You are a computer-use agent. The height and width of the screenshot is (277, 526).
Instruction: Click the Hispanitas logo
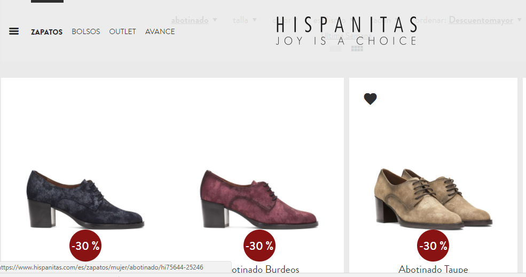tap(346, 31)
